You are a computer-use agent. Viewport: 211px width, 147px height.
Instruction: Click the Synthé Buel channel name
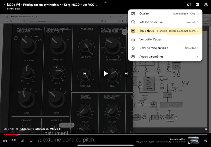pyautogui.click(x=13, y=9)
